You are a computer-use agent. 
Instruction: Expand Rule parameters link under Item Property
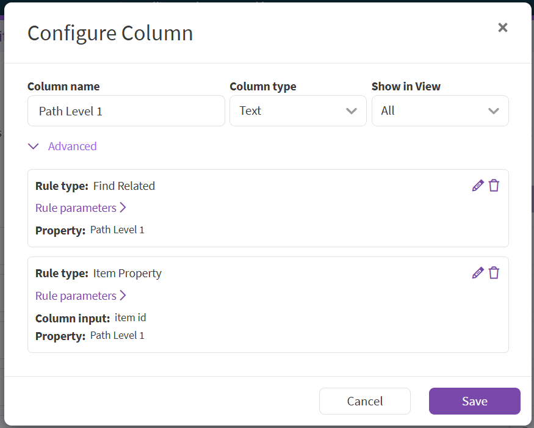pos(76,296)
